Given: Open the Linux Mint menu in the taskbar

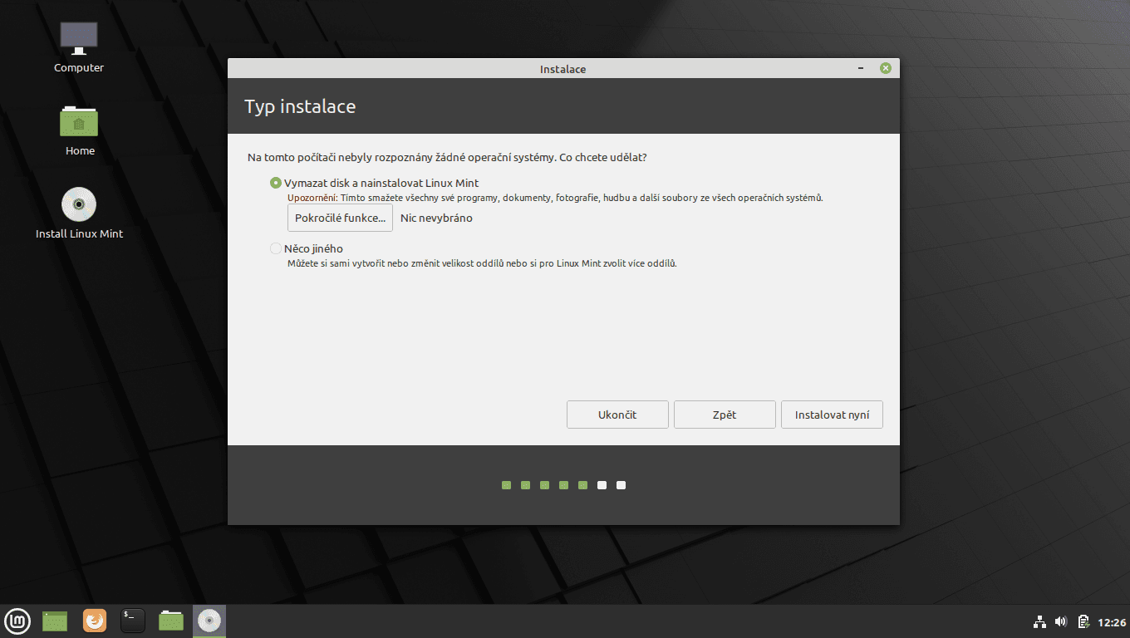Looking at the screenshot, I should pyautogui.click(x=17, y=621).
